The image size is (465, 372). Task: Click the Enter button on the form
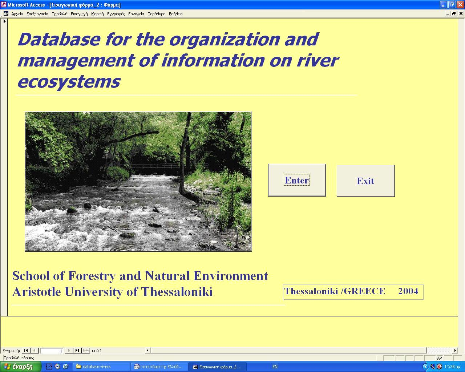(297, 180)
